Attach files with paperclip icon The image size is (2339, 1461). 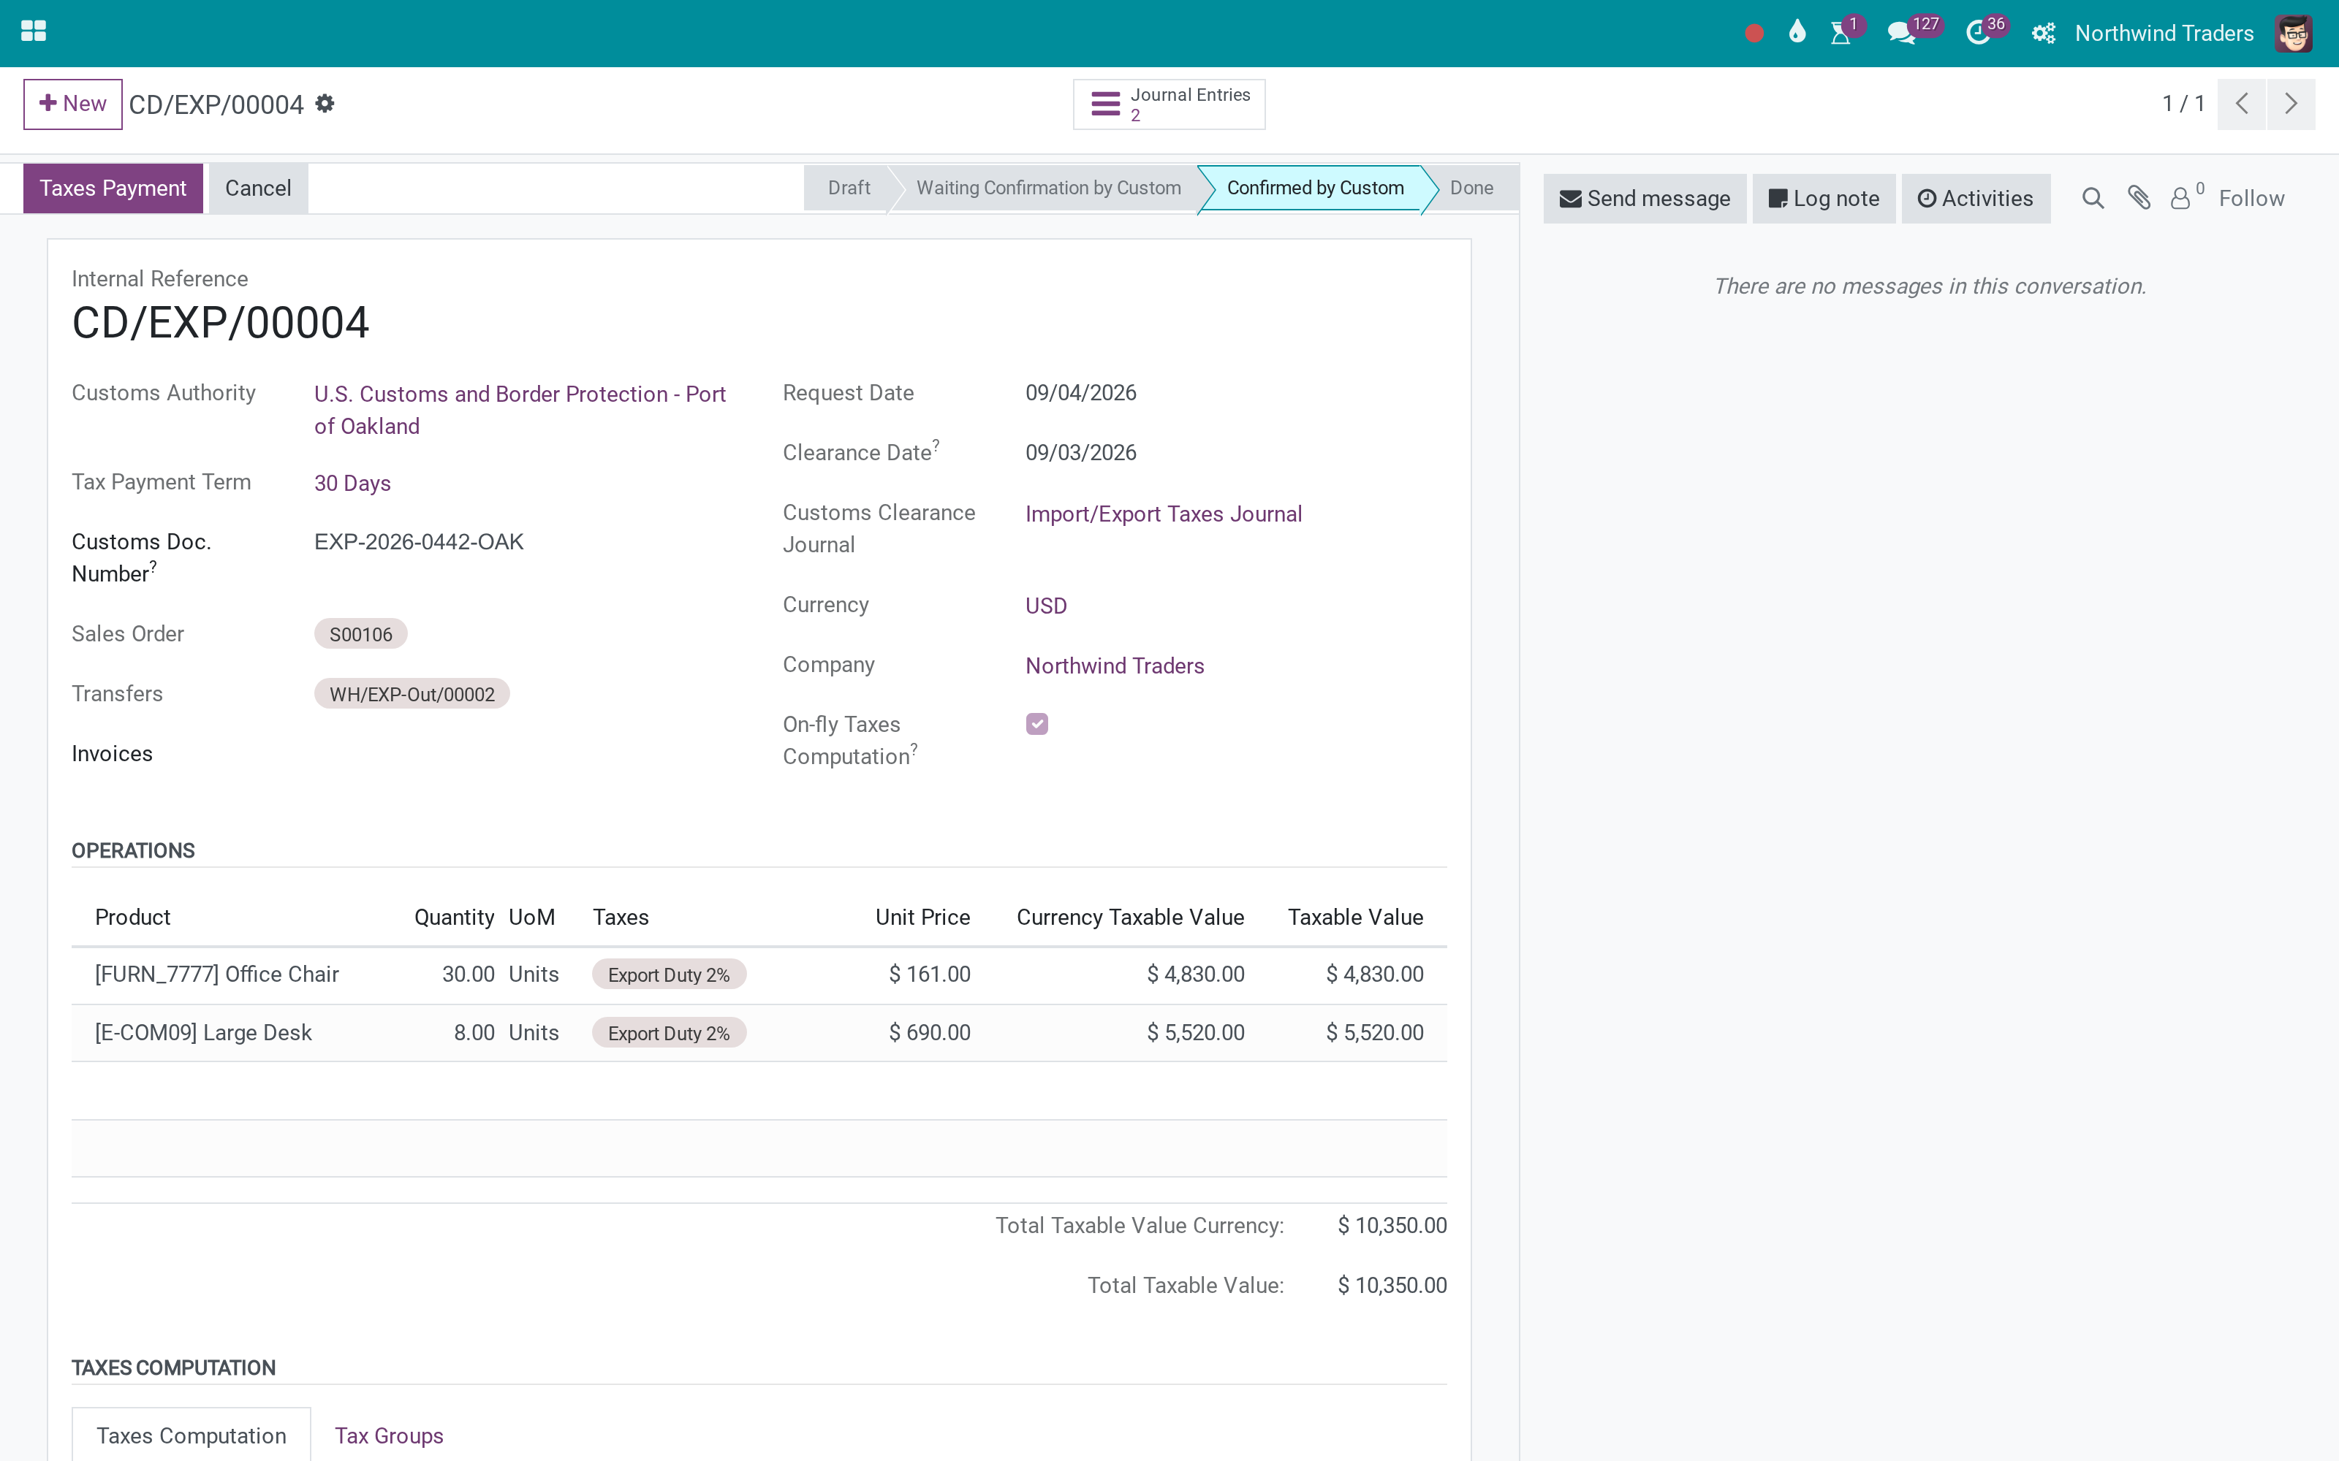pos(2139,199)
